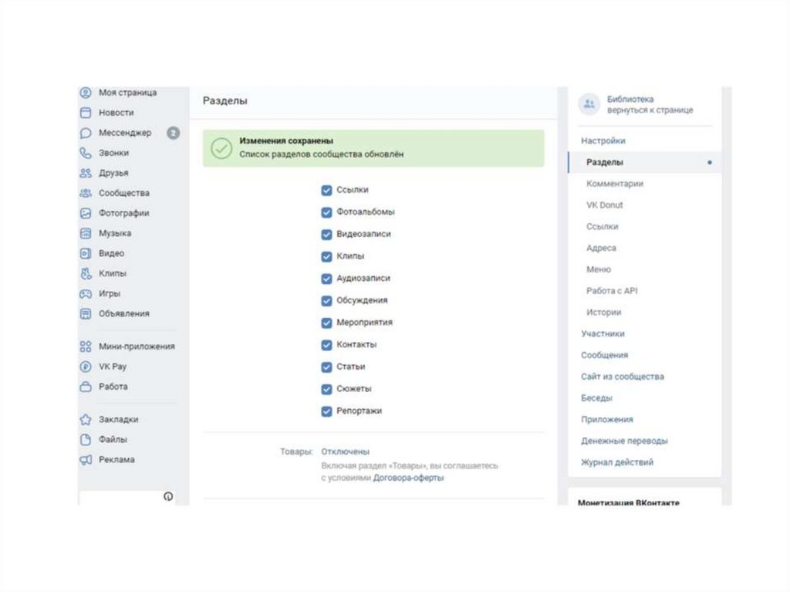Viewport: 790px width, 592px height.
Task: Open the Messenger speech bubble icon
Action: pyautogui.click(x=86, y=133)
